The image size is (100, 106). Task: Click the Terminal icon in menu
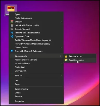[12, 29]
